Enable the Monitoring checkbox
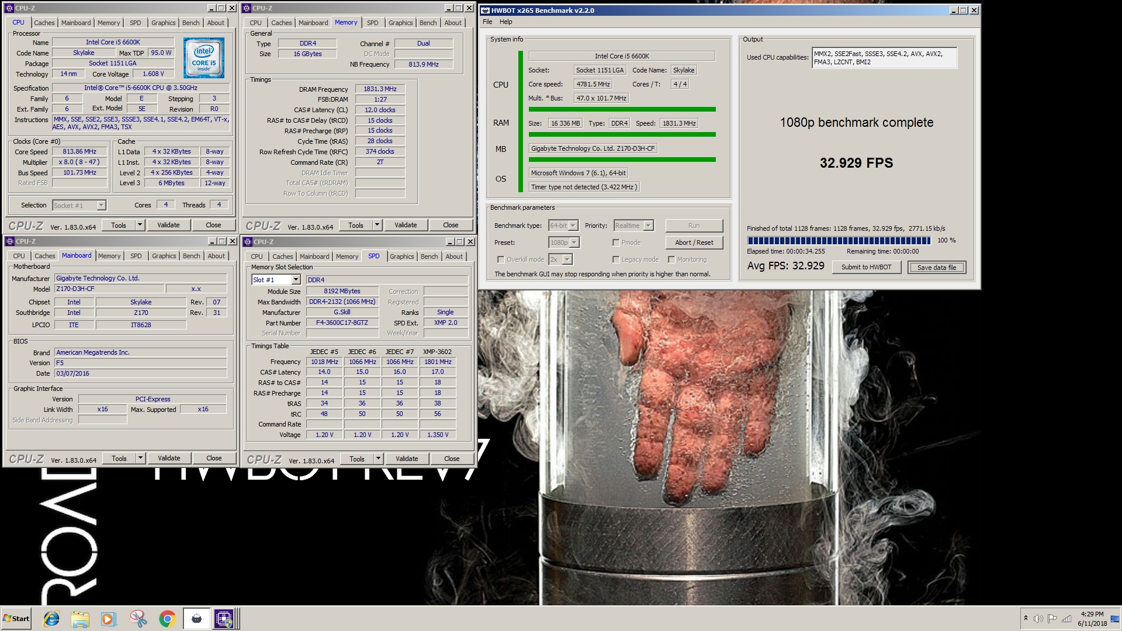 [x=671, y=259]
